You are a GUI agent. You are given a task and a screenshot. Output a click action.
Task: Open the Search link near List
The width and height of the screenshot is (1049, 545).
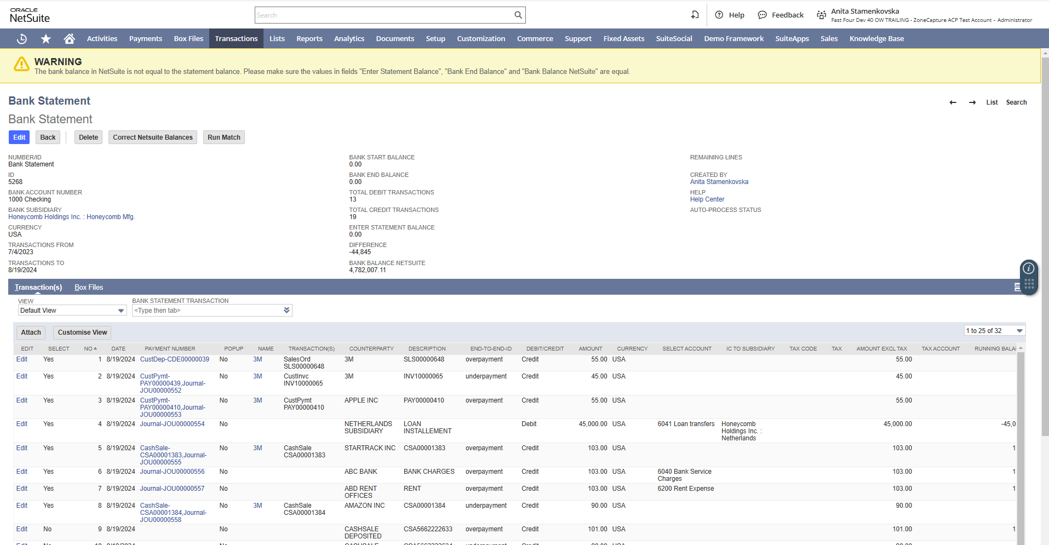(1016, 102)
